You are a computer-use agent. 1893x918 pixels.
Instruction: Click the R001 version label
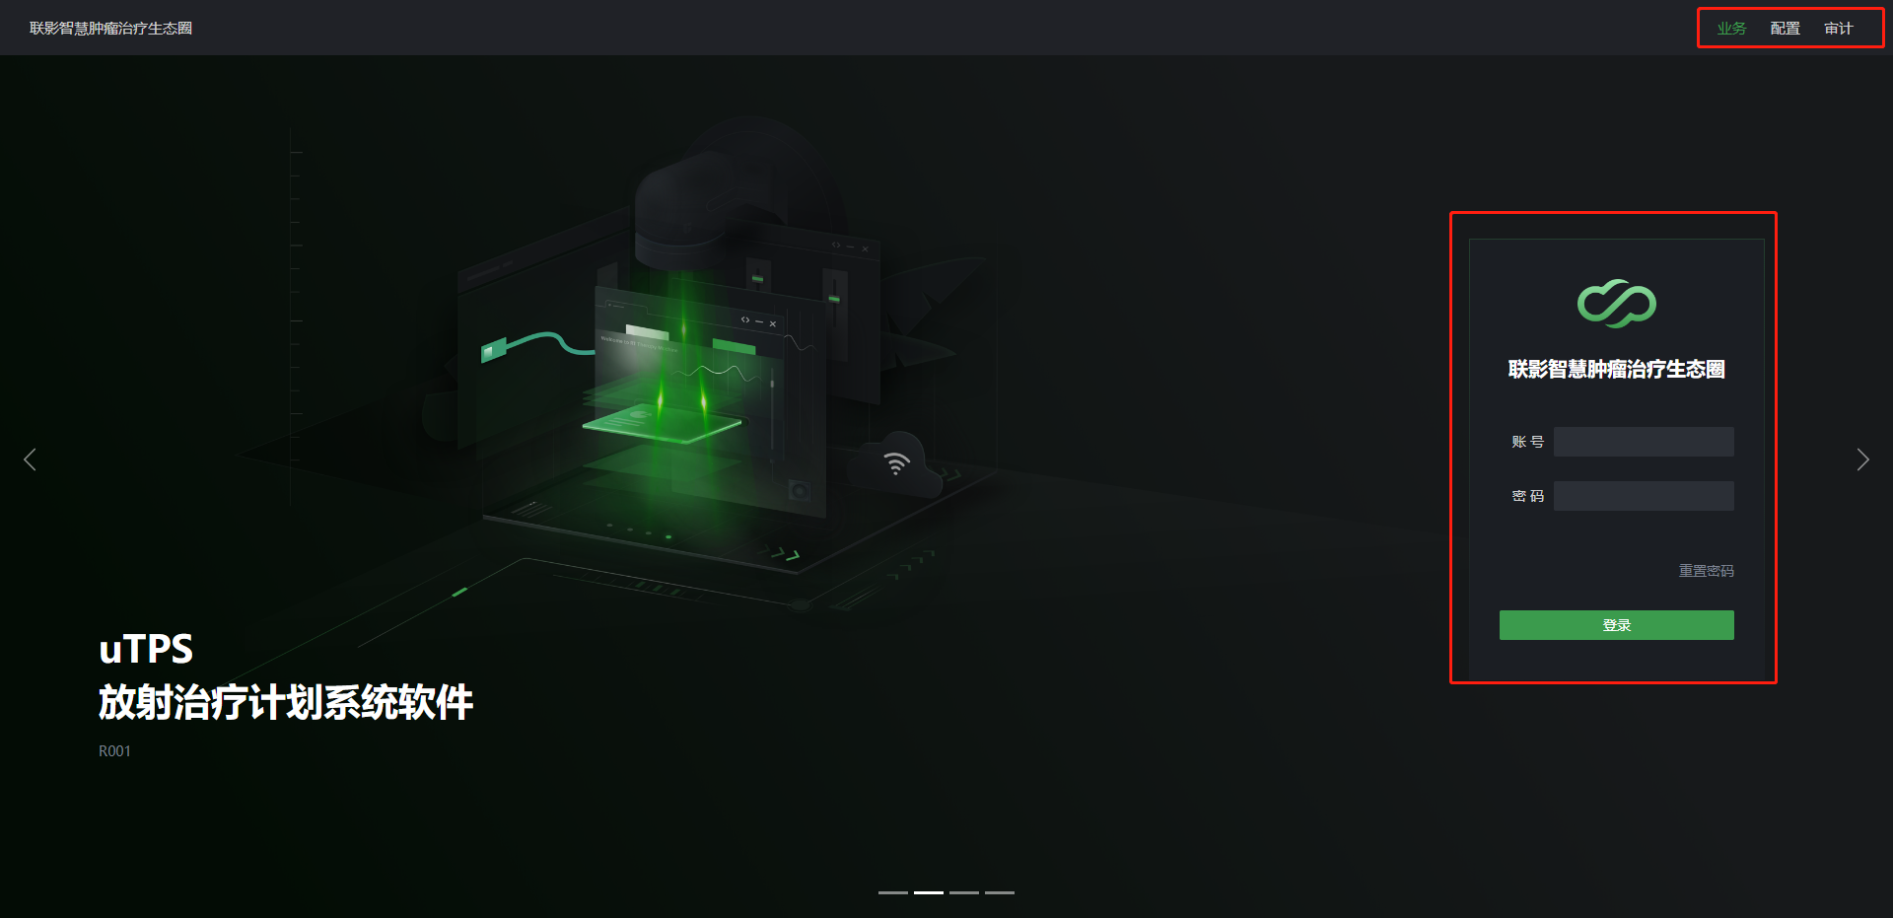pos(114,751)
